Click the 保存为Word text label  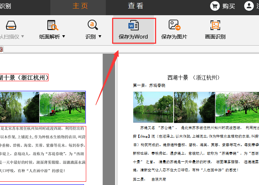[x=133, y=37]
